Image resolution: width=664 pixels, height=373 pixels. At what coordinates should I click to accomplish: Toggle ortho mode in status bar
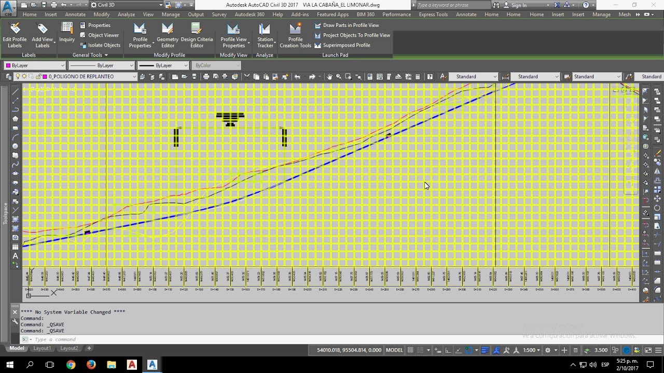pos(448,350)
